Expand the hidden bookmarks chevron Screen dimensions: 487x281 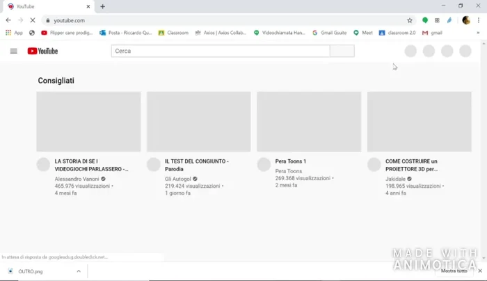[478, 33]
